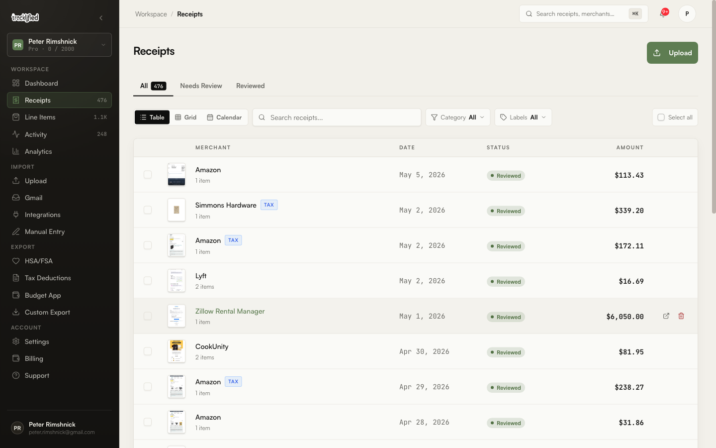Click the $6,050.00 amount
The height and width of the screenshot is (448, 716).
(625, 317)
